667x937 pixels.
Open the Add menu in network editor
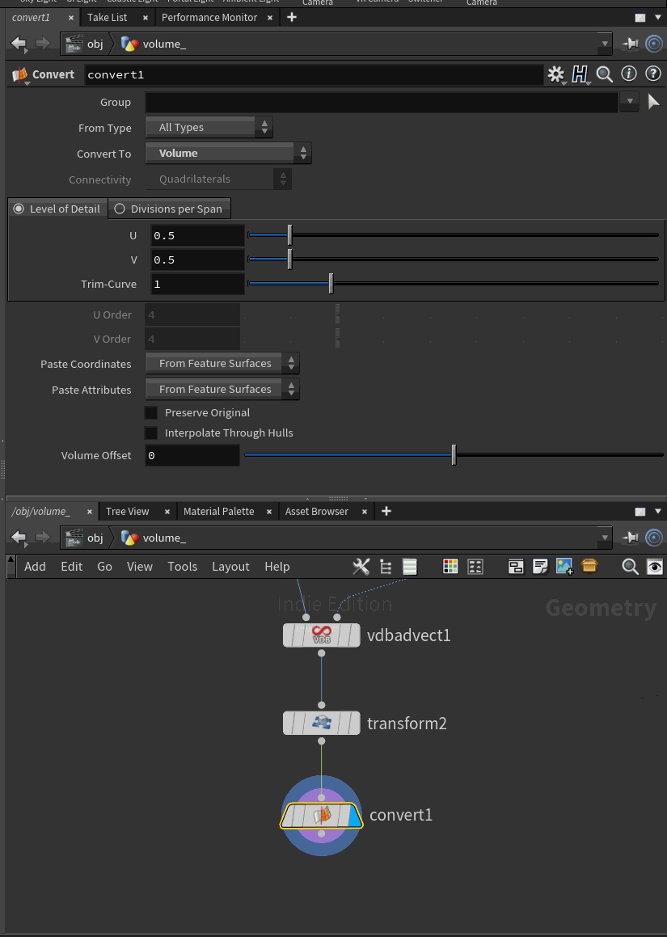(x=35, y=567)
